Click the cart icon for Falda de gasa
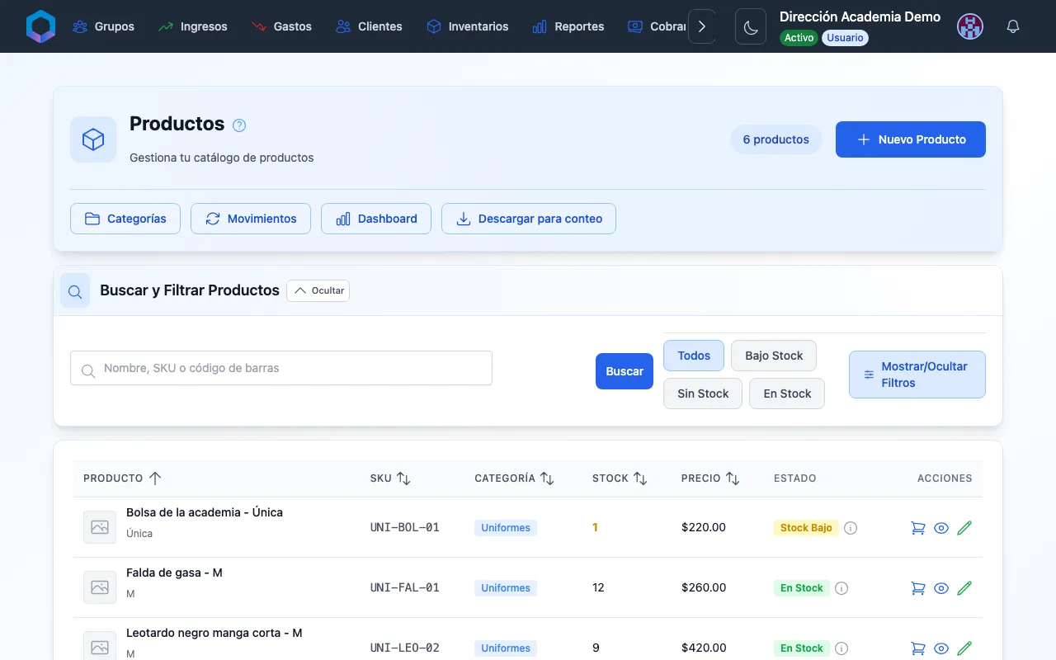Image resolution: width=1056 pixels, height=660 pixels. tap(917, 588)
